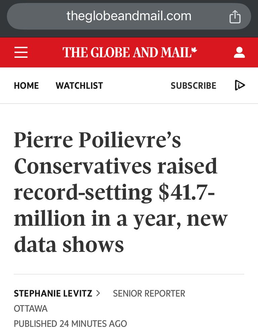Tap the user account profile icon
Viewport: 258px width, 336px height.
coord(239,52)
